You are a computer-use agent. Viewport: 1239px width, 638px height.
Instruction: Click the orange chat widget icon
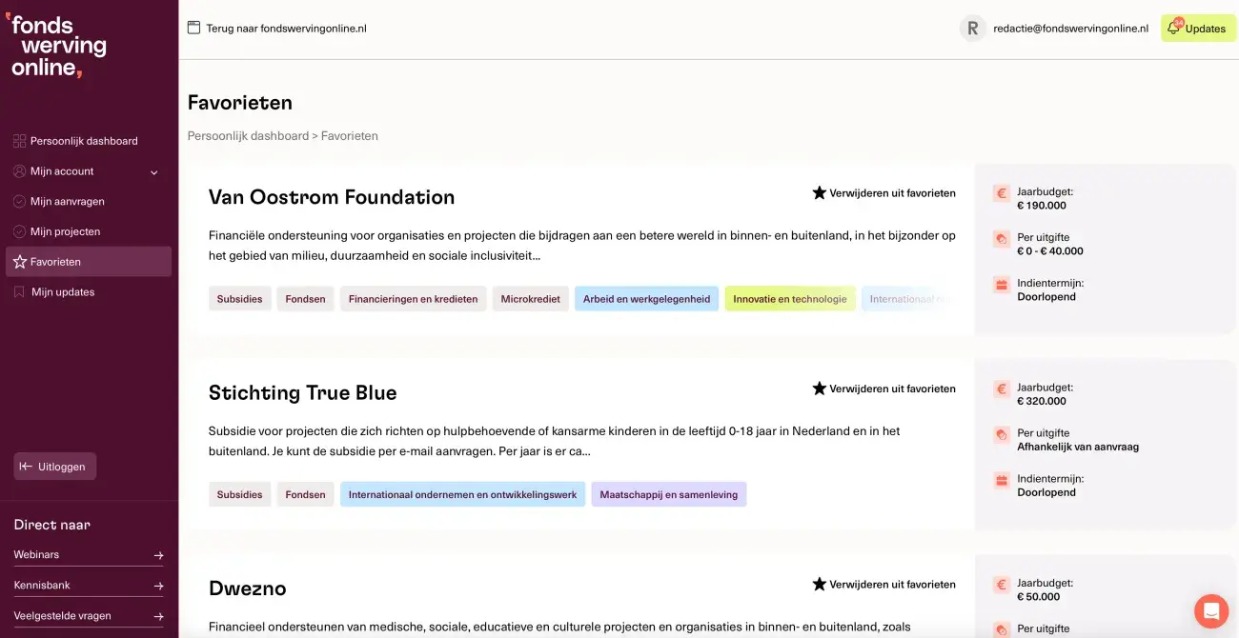1210,610
